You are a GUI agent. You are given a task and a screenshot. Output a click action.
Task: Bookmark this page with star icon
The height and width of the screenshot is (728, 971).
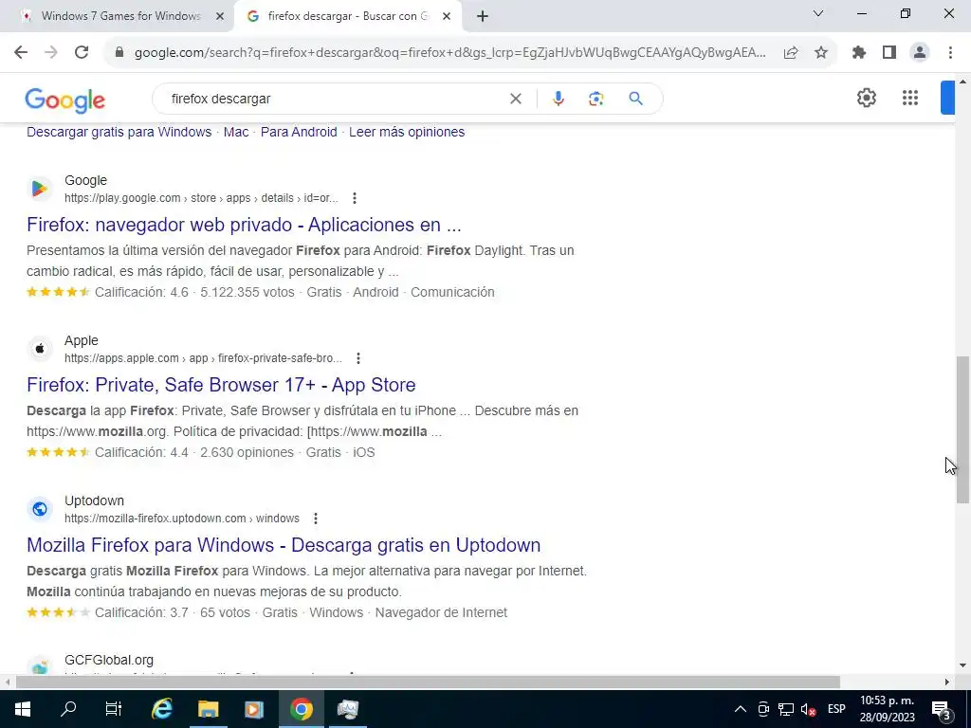pyautogui.click(x=821, y=53)
